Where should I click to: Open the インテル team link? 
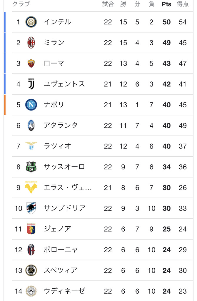pos(57,22)
